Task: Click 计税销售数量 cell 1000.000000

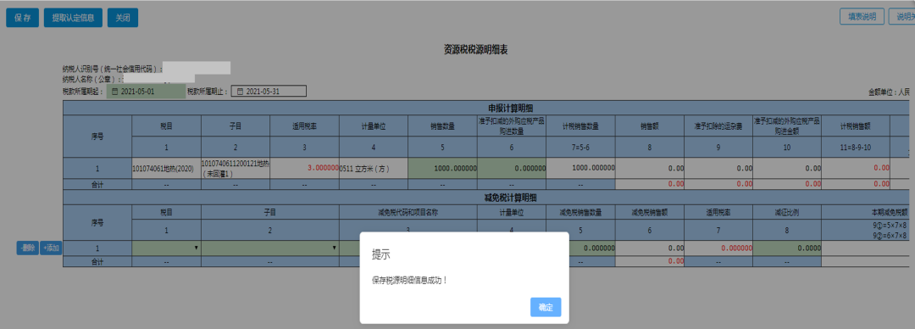Action: (x=580, y=168)
